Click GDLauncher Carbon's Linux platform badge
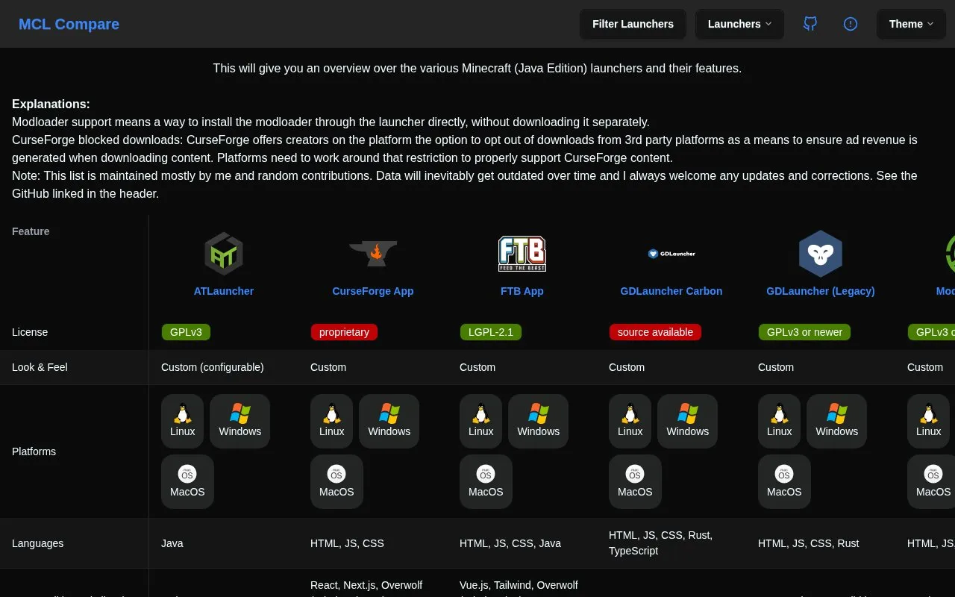The height and width of the screenshot is (597, 955). (x=630, y=421)
